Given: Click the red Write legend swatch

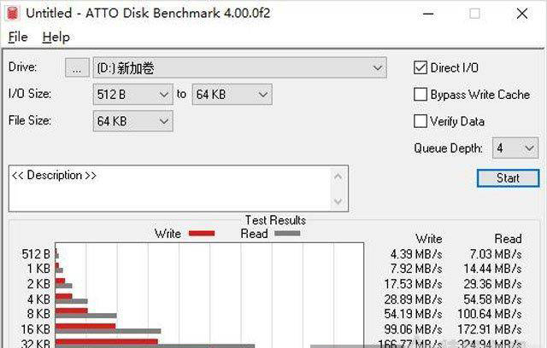Looking at the screenshot, I should coord(201,233).
